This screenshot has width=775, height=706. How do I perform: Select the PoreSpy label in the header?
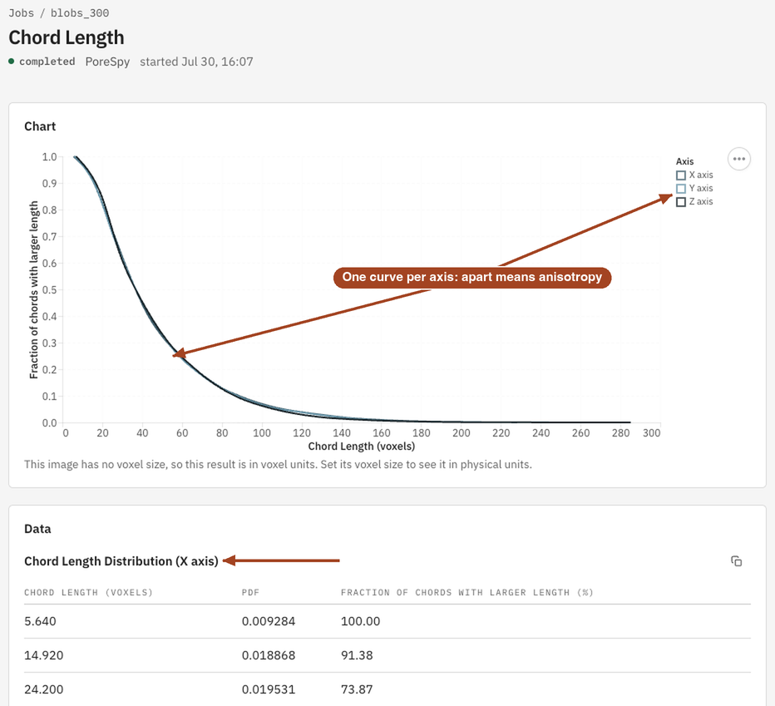(107, 62)
